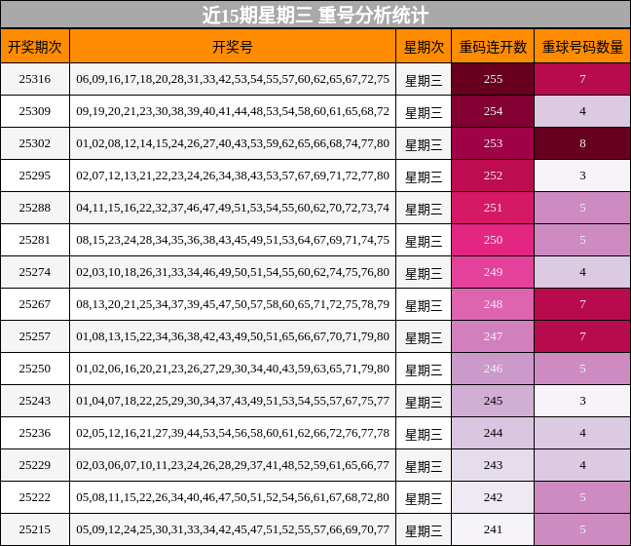The width and height of the screenshot is (631, 546).
Task: Click the 248 重码连开数 cell
Action: coord(493,304)
